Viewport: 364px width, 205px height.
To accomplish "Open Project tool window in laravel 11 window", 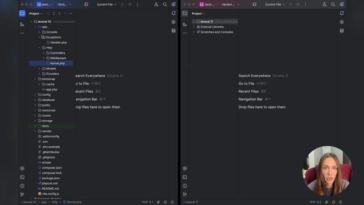I will click(x=185, y=14).
